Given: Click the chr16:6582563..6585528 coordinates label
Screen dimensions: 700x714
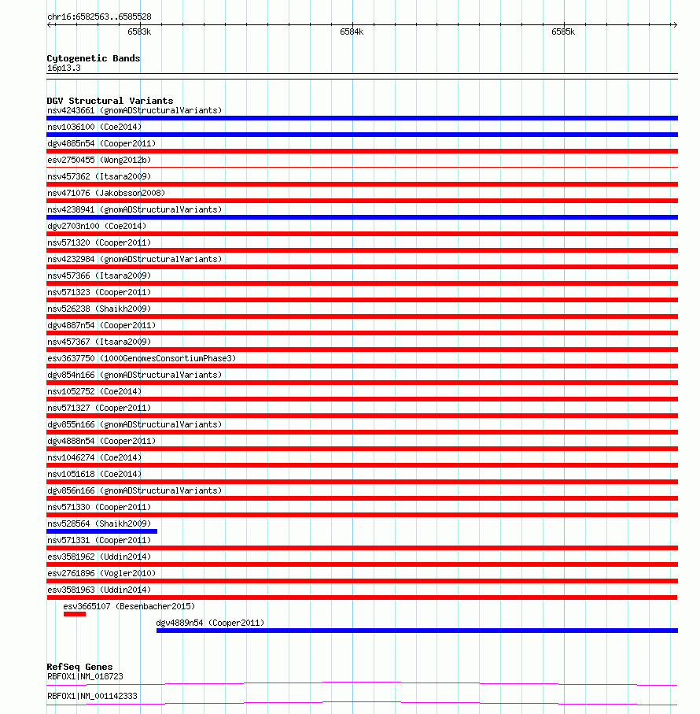Looking at the screenshot, I should [99, 17].
